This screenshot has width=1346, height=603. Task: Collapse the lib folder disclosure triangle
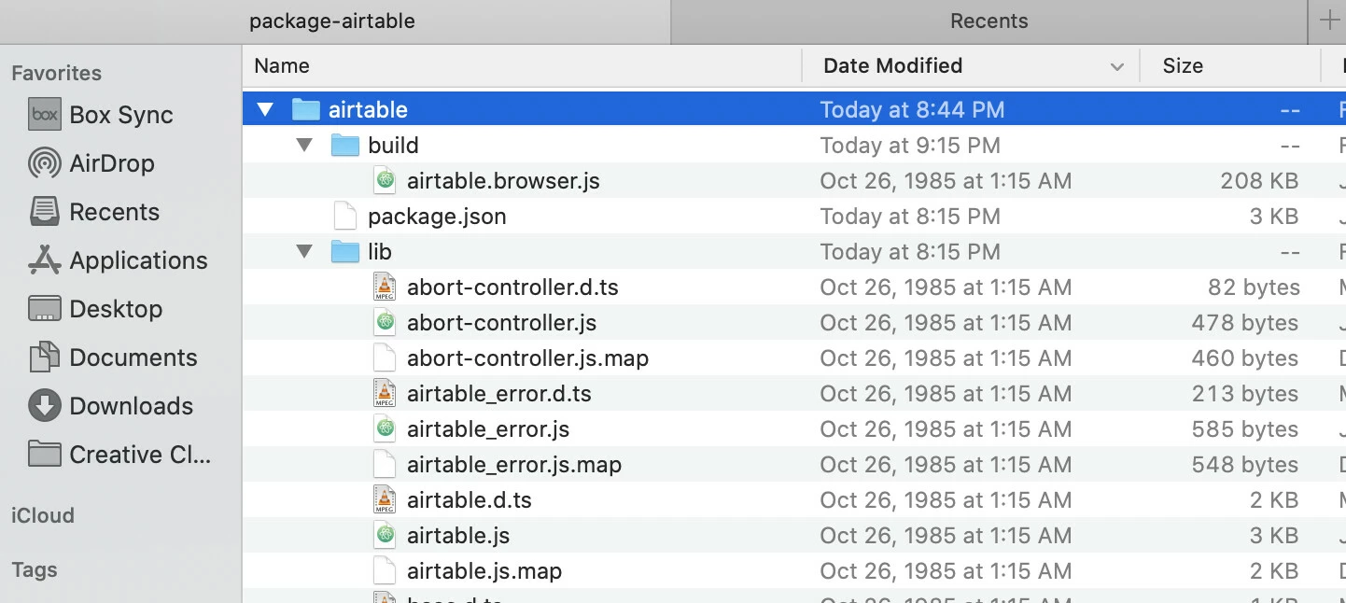pos(304,252)
